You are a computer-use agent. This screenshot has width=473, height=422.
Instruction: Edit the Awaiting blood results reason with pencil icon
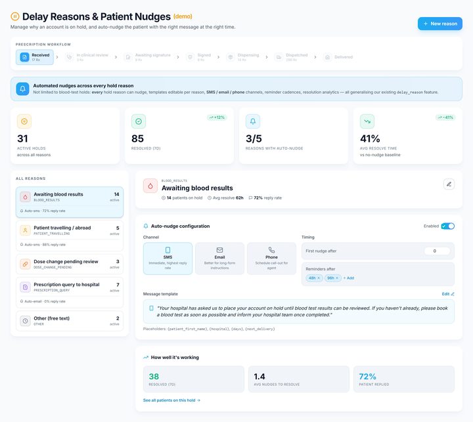pos(449,184)
